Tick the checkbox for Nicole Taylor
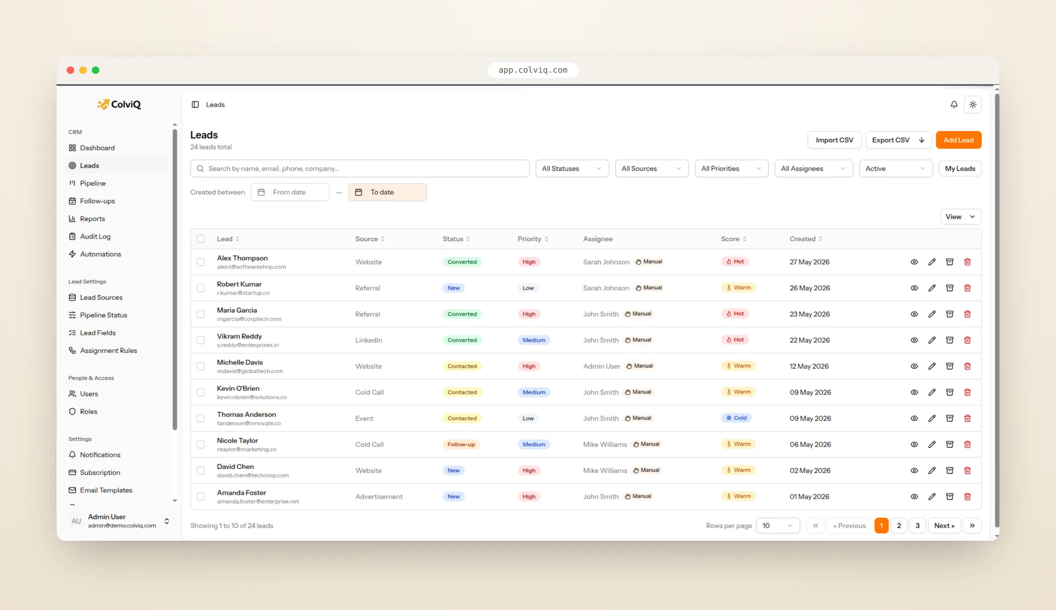 (201, 445)
